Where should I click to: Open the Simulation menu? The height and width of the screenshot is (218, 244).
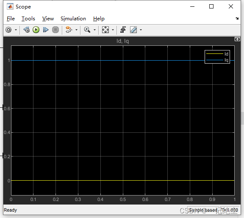click(x=73, y=19)
